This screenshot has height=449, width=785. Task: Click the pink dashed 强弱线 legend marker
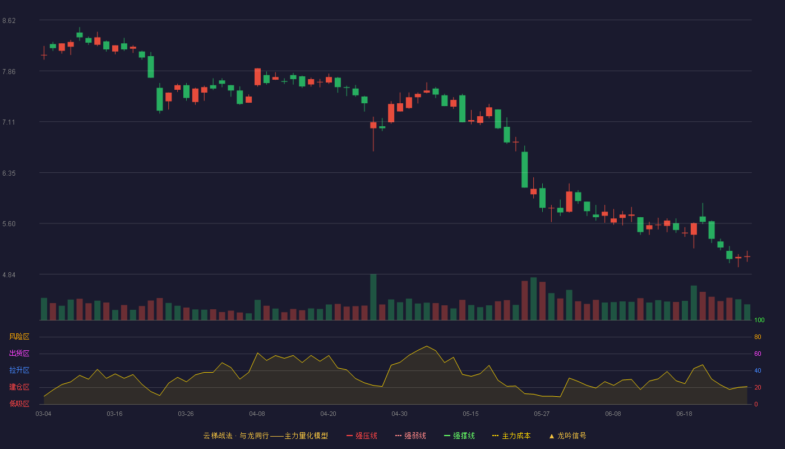399,436
